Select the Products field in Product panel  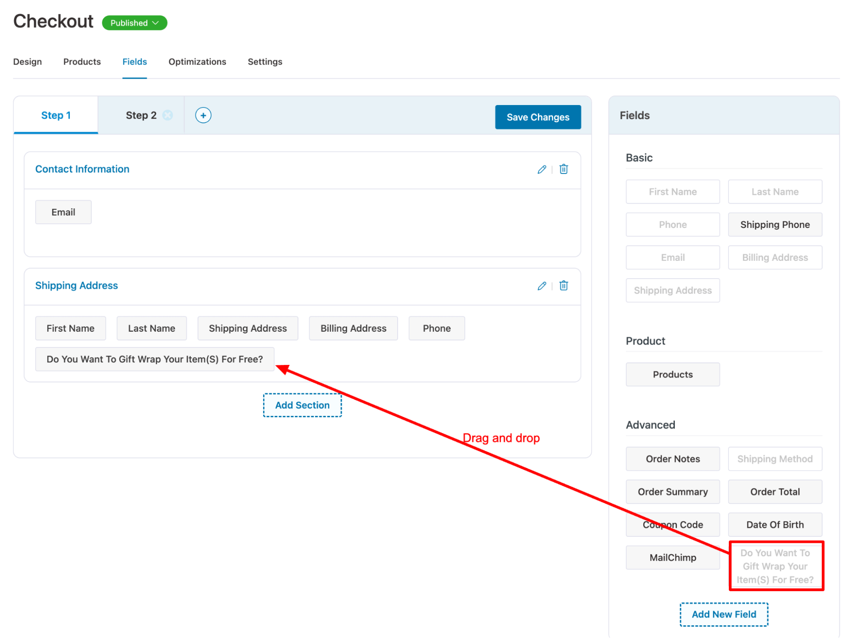(672, 374)
